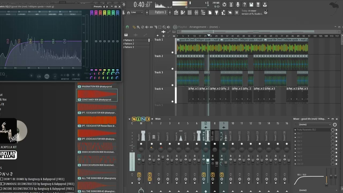Open the Channel rack from toolbar
Screen dimensions: 343x193
click(x=189, y=12)
